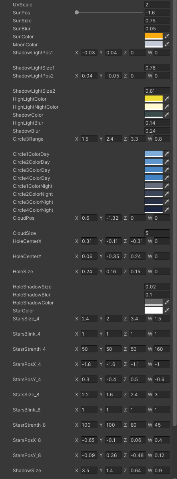Activate the StarColor eyedropper icon
The image size is (177, 479).
(167, 310)
